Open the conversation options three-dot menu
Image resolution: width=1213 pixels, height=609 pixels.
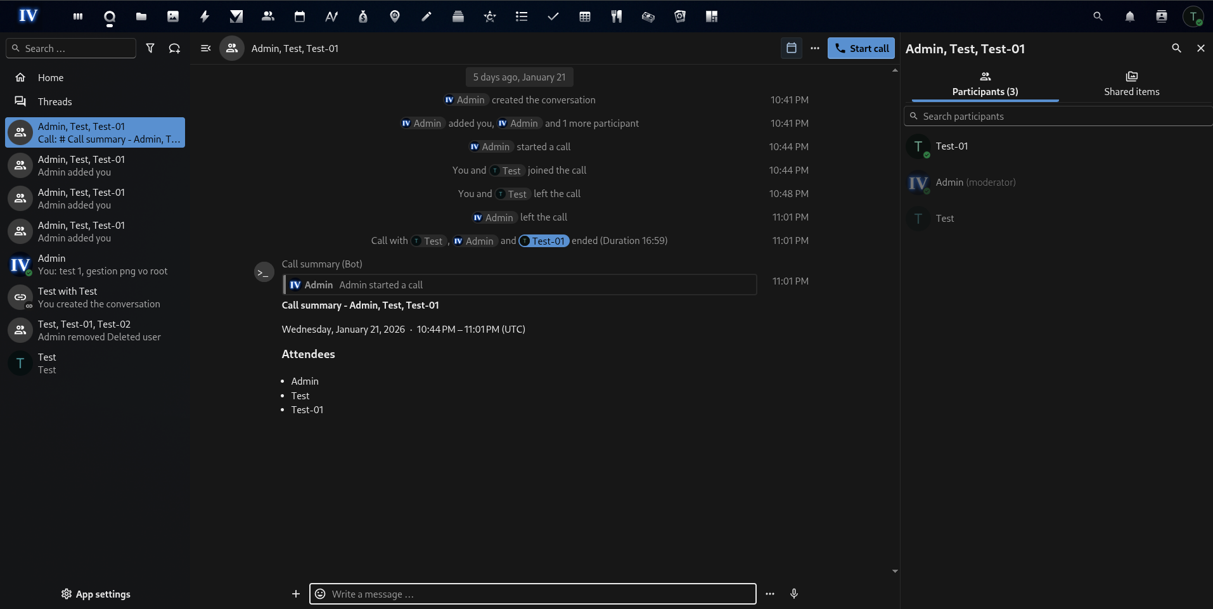coord(815,48)
